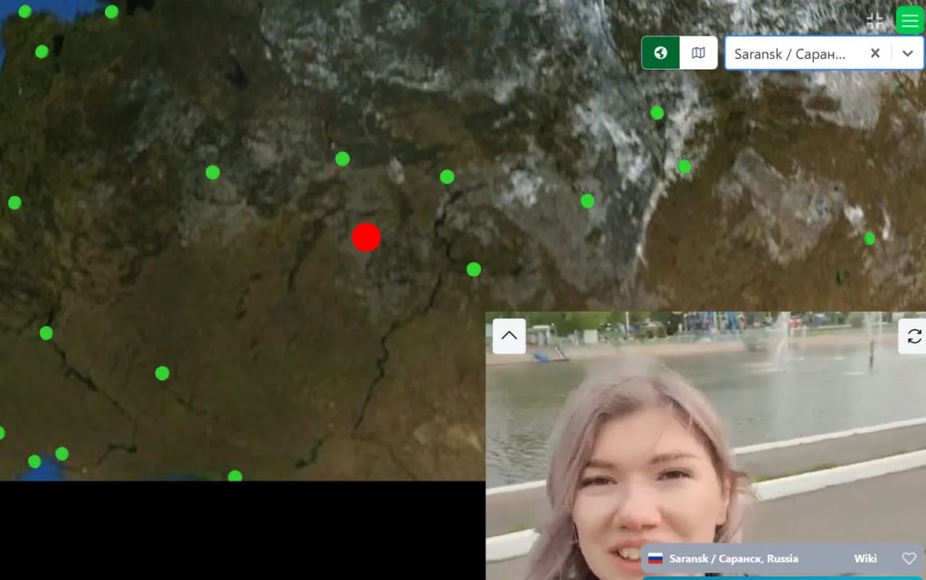
Task: Clear the Saransk location selection
Action: click(x=875, y=53)
